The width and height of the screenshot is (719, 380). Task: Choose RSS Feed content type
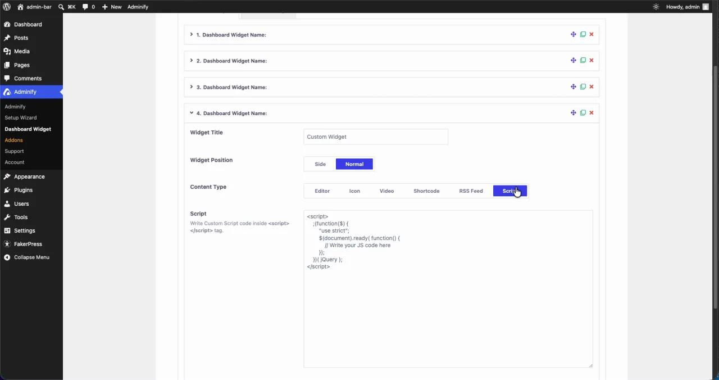click(x=471, y=191)
